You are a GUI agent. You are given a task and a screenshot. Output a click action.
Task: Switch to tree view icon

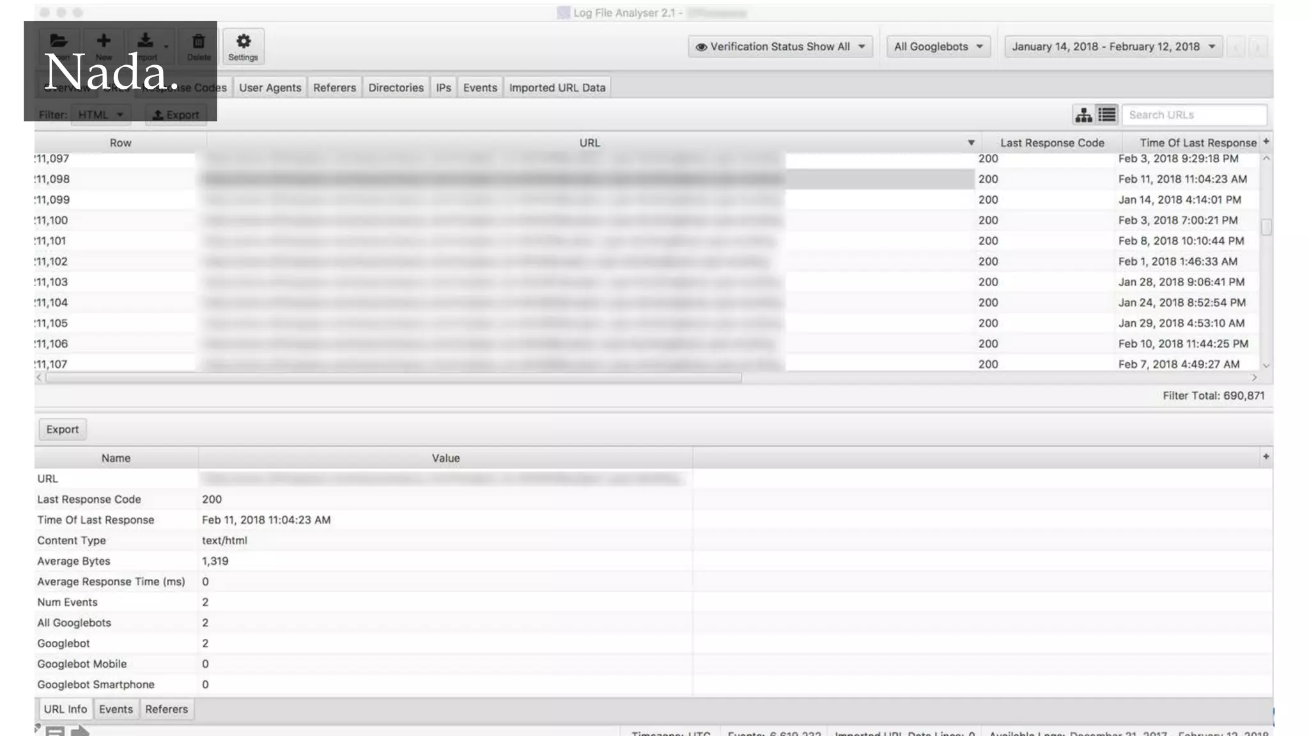coord(1083,115)
